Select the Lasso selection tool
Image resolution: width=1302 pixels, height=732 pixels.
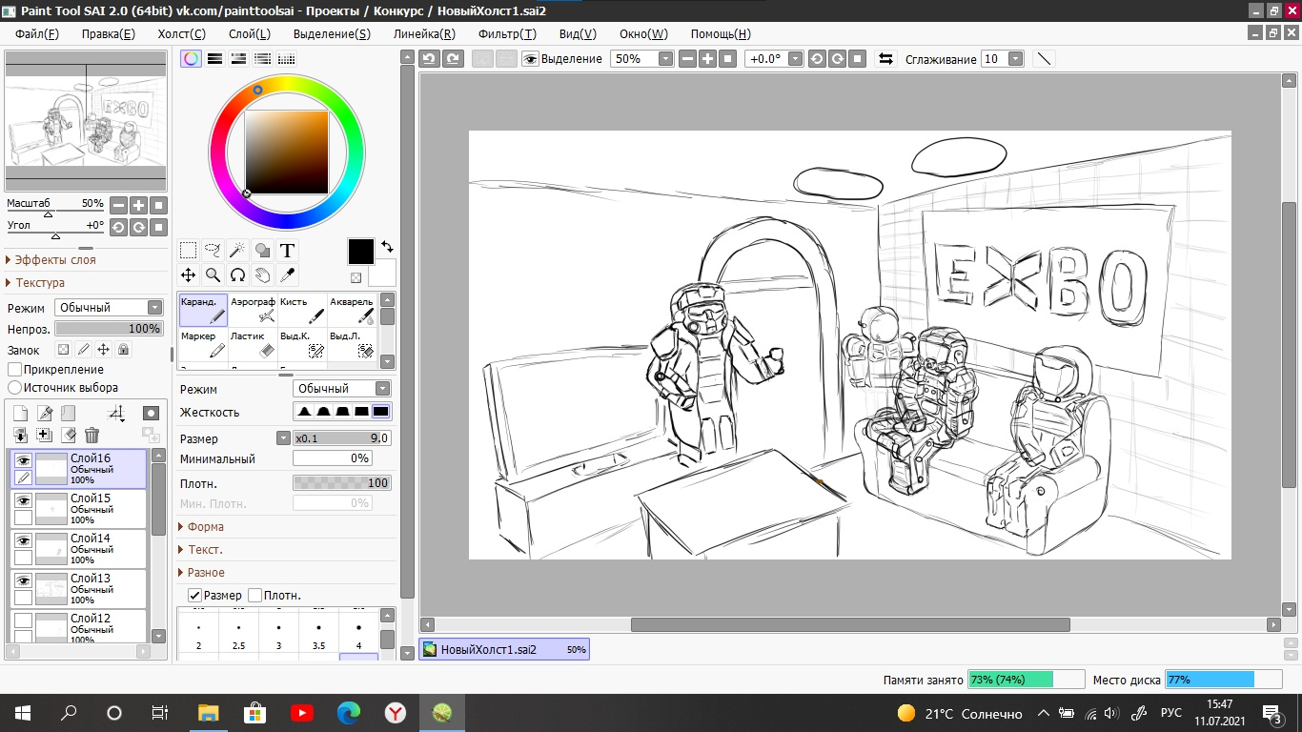pyautogui.click(x=214, y=251)
